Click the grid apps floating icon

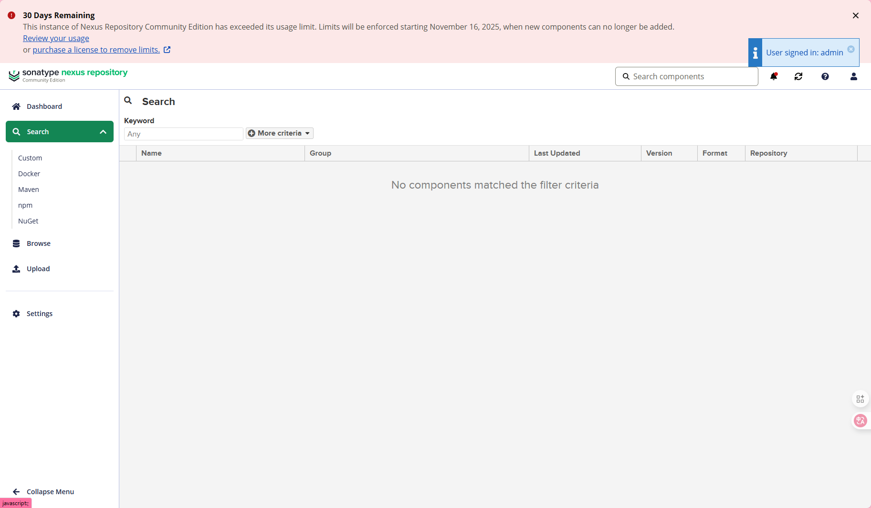pyautogui.click(x=861, y=399)
